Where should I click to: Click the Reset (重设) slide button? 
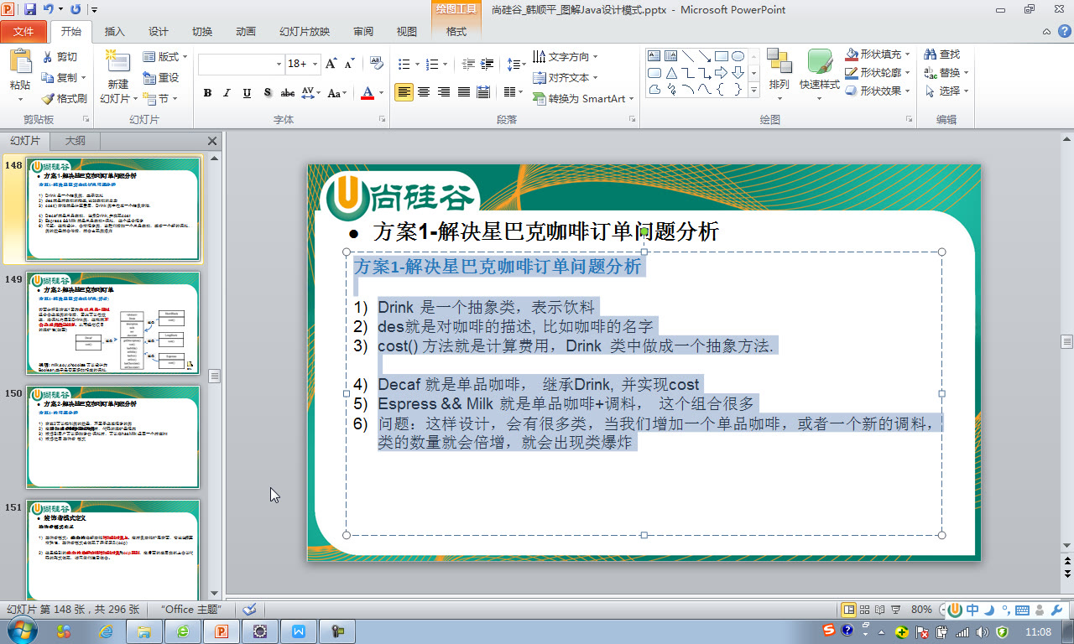[160, 78]
